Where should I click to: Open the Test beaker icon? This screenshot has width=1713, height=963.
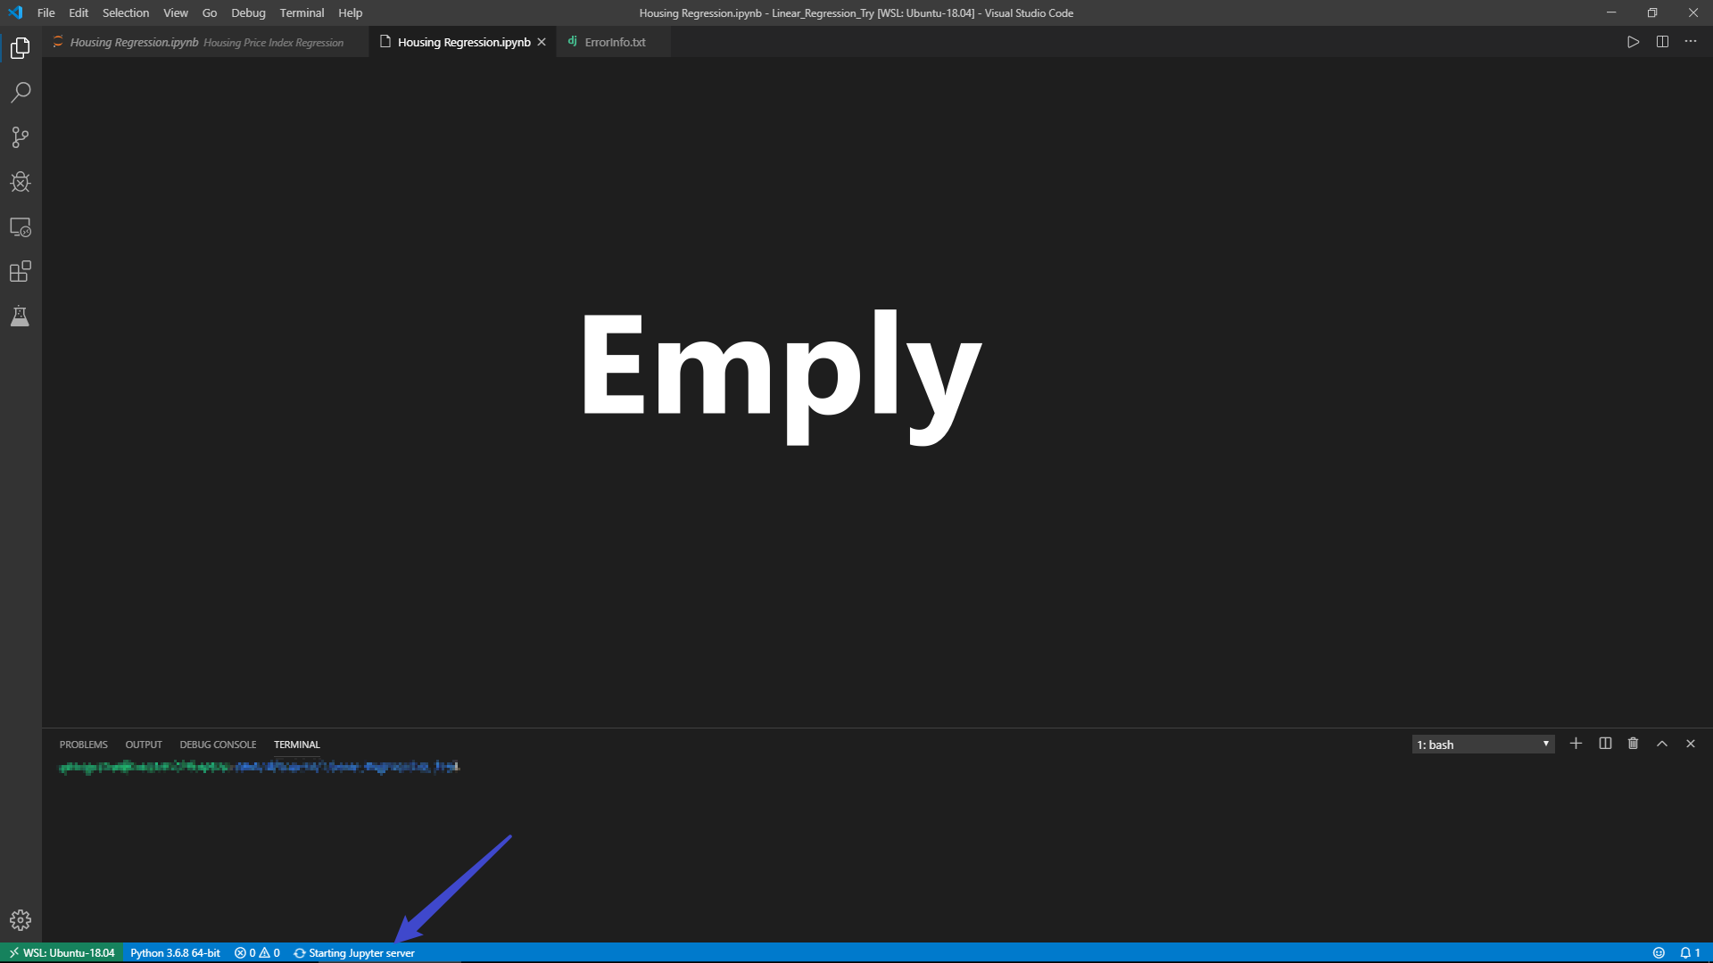pos(20,317)
